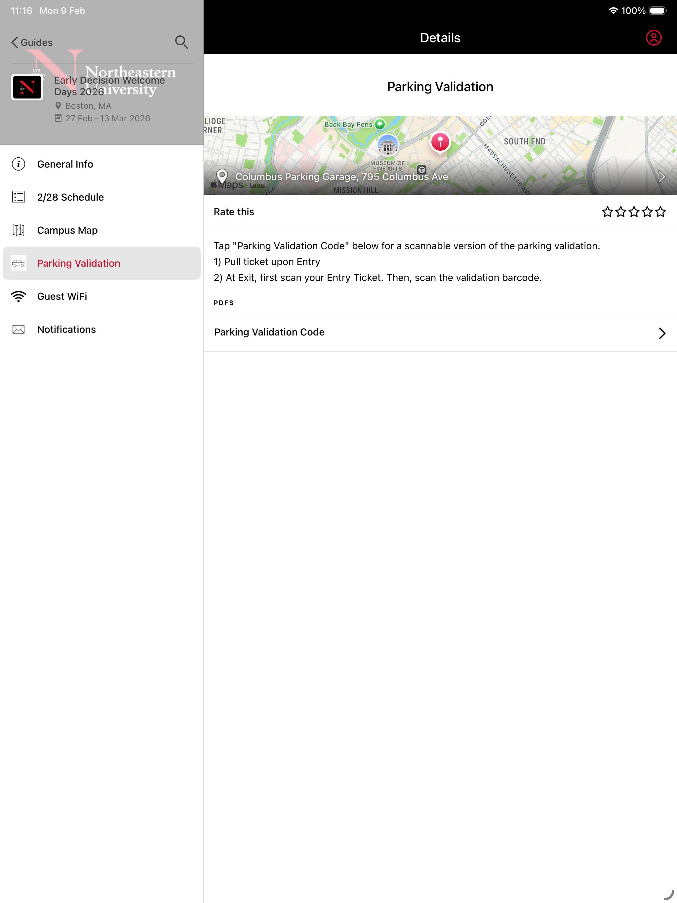Image resolution: width=677 pixels, height=903 pixels.
Task: Tap the red map pin marker
Action: click(440, 143)
